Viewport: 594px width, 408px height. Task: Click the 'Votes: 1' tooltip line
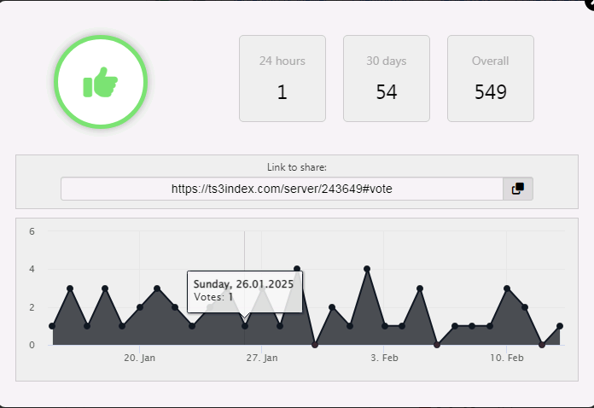pos(213,297)
